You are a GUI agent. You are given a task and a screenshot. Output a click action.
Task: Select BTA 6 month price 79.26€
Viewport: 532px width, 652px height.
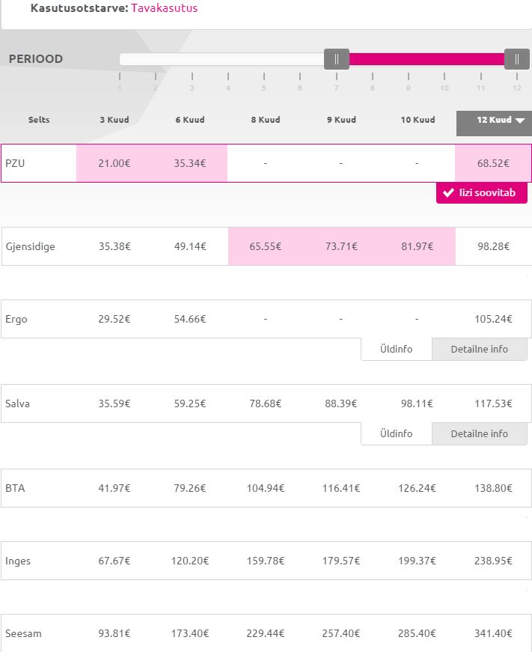pyautogui.click(x=190, y=488)
